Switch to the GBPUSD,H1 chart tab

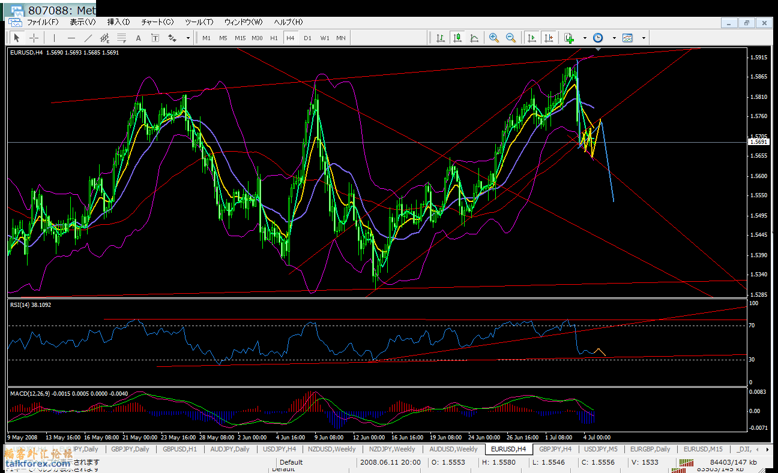180,449
